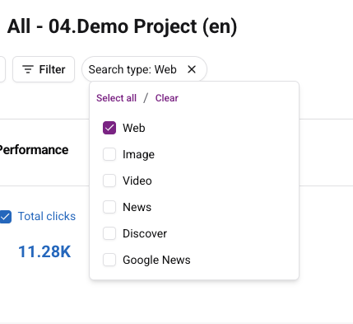Check the News checkbox
Screen dimensions: 353x324
point(109,207)
